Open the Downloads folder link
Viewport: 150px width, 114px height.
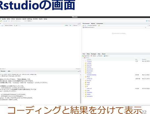point(90,71)
